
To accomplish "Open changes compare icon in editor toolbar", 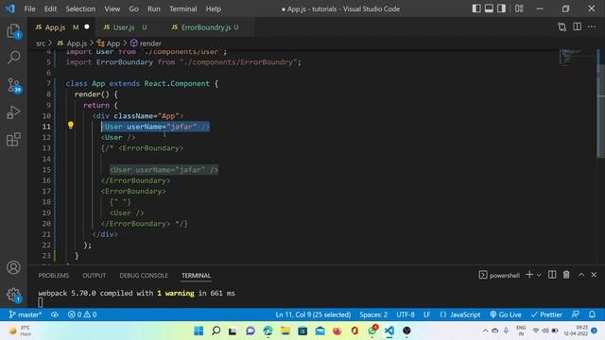I will click(x=562, y=27).
